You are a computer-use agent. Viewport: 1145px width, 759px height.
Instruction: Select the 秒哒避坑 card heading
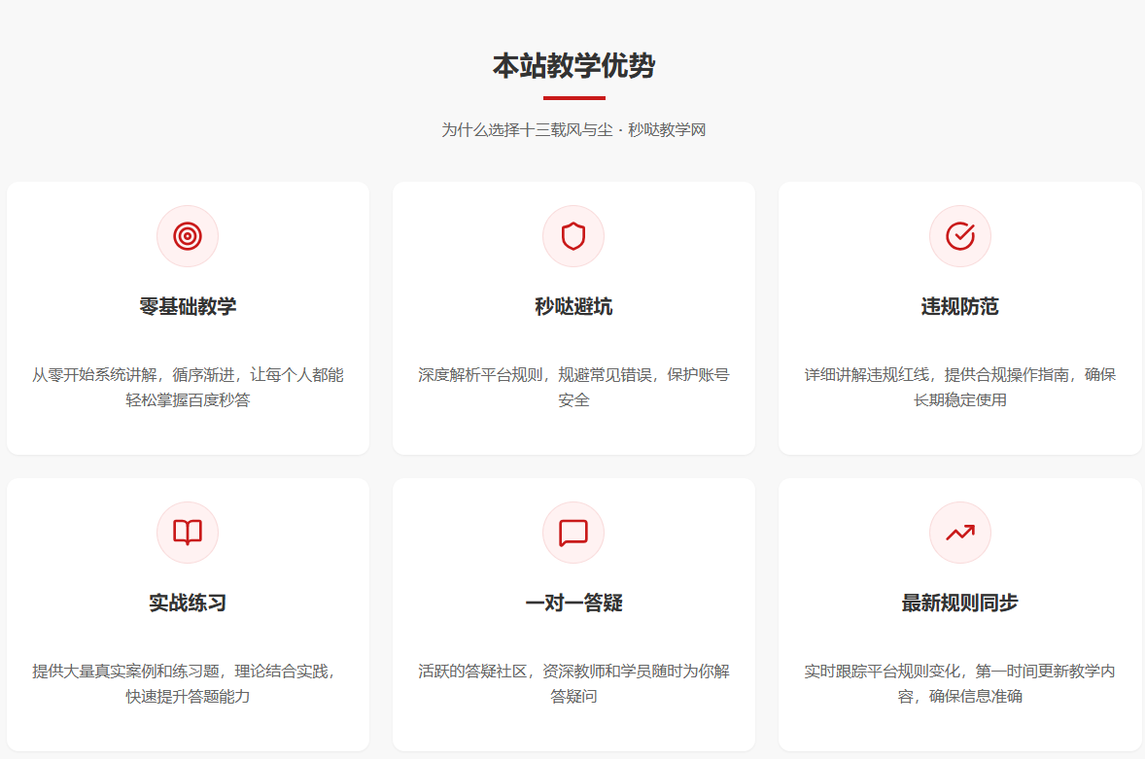[573, 307]
